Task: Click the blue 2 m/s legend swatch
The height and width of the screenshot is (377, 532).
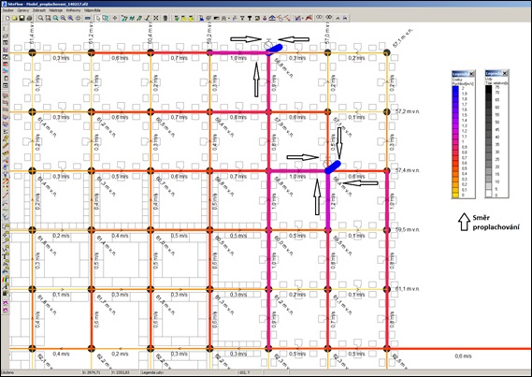Action: click(455, 88)
